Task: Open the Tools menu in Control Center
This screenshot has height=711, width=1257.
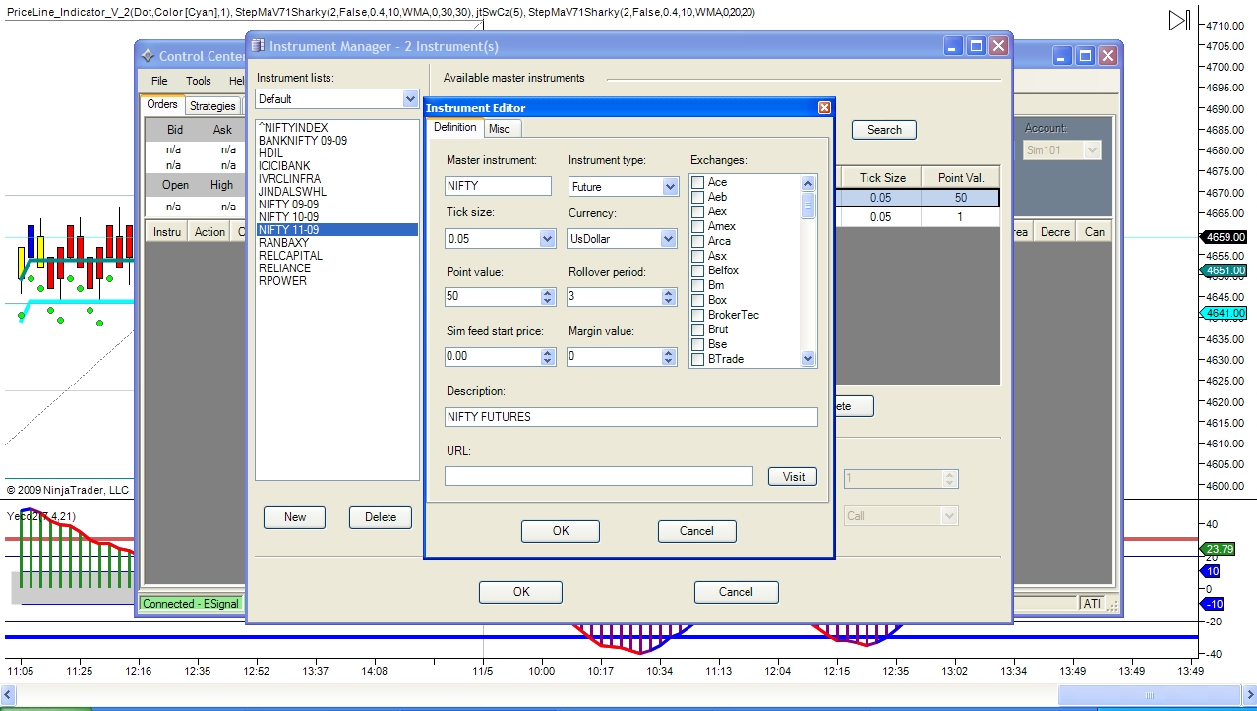Action: point(199,81)
